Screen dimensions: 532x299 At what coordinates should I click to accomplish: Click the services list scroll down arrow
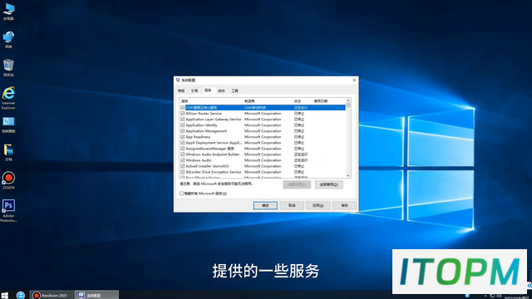click(x=348, y=175)
